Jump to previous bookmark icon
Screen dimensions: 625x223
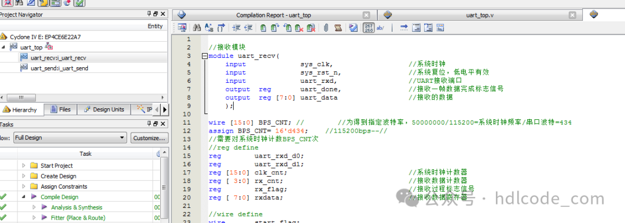[287, 28]
